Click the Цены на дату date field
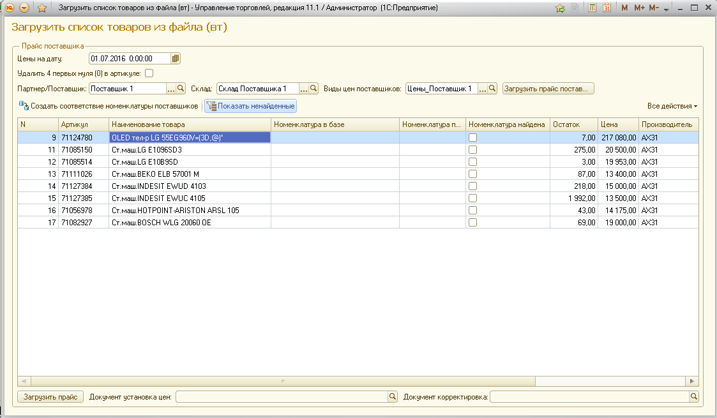Image resolution: width=717 pixels, height=418 pixels. tap(130, 59)
